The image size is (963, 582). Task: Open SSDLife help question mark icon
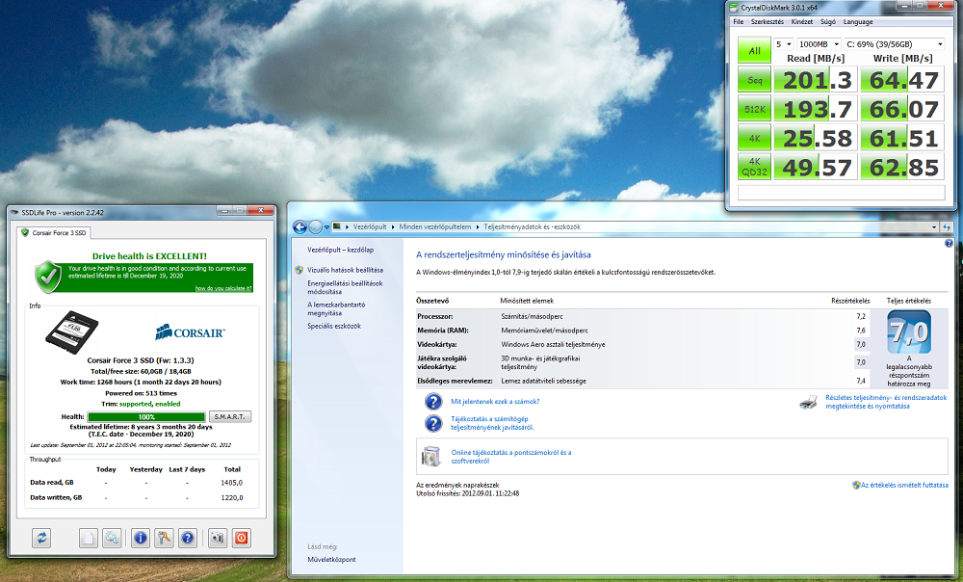pyautogui.click(x=188, y=539)
